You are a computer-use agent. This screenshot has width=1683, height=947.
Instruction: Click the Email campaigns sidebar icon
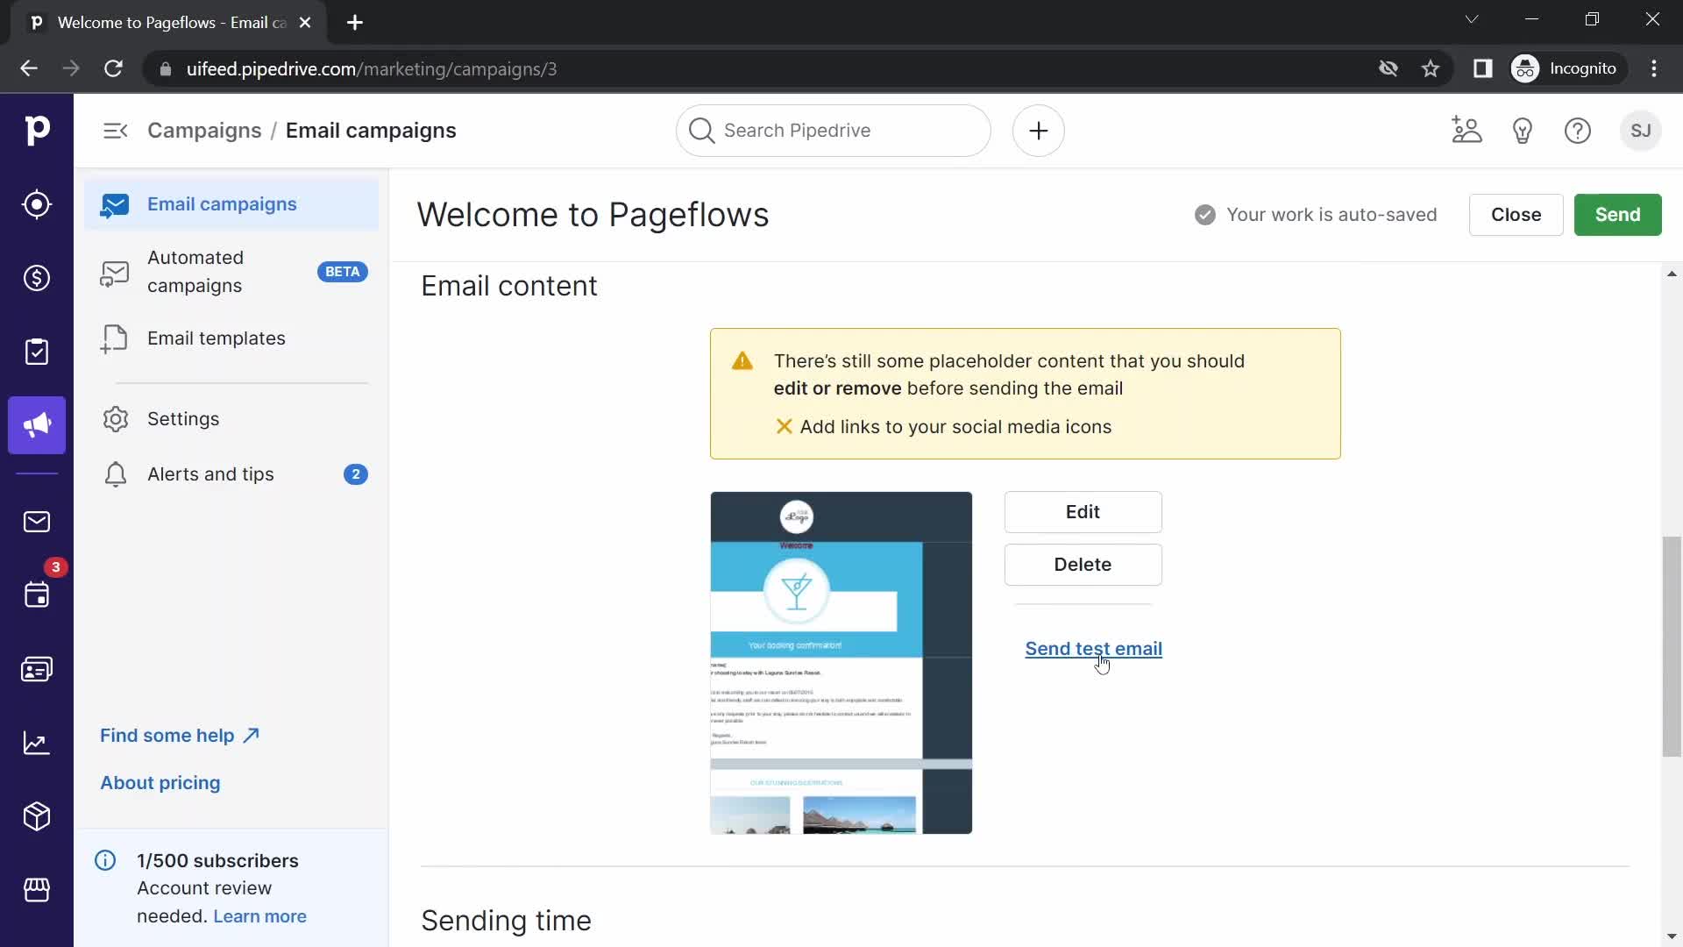click(116, 204)
